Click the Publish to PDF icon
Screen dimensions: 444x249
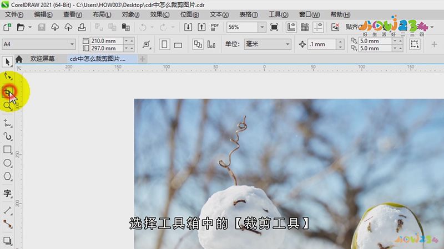pos(215,27)
